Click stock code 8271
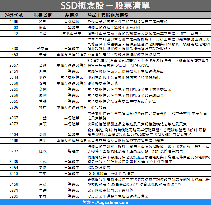The width and height of the screenshot is (211, 205). pyautogui.click(x=14, y=190)
